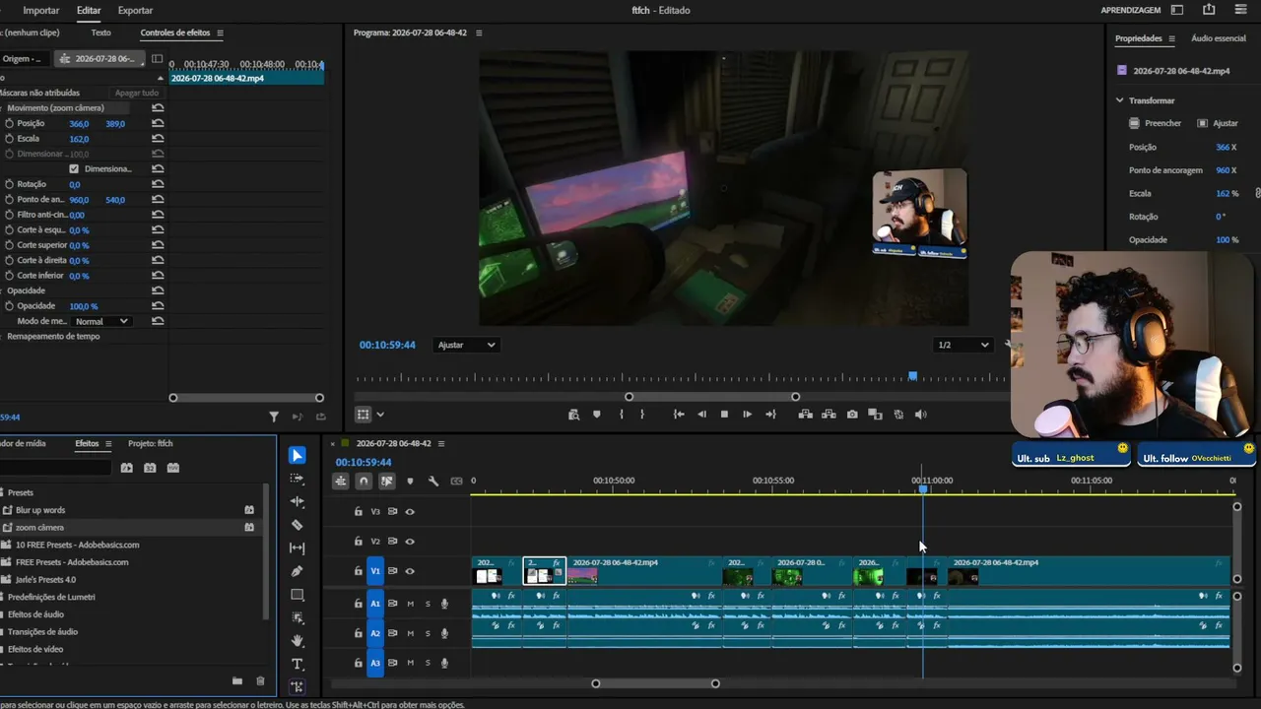
Task: Mark In point in Program monitor
Action: (621, 415)
